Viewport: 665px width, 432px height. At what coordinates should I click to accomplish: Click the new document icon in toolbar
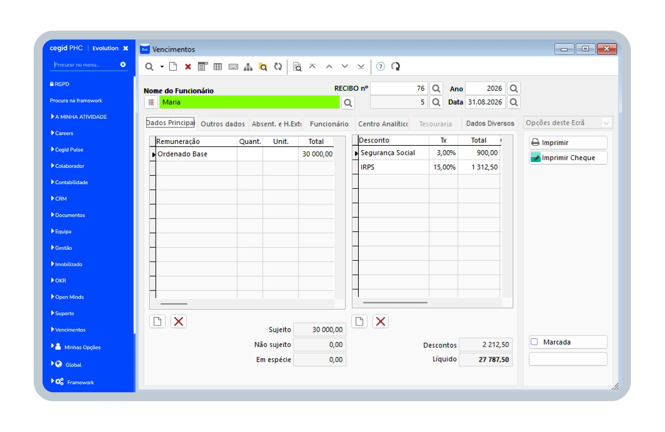click(x=173, y=67)
